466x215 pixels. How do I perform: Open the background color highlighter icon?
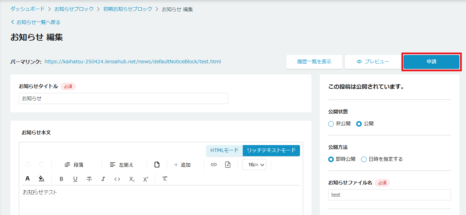41,179
